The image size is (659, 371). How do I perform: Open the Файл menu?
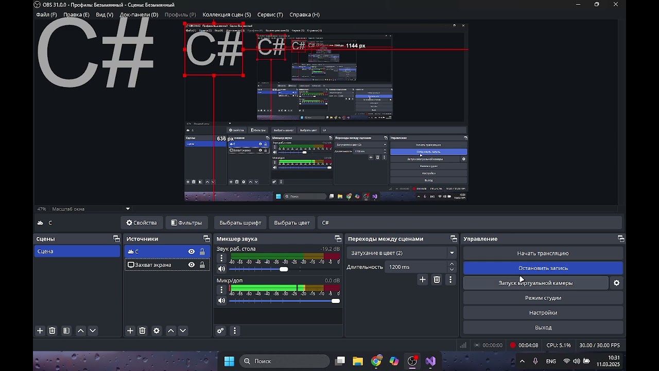(47, 14)
